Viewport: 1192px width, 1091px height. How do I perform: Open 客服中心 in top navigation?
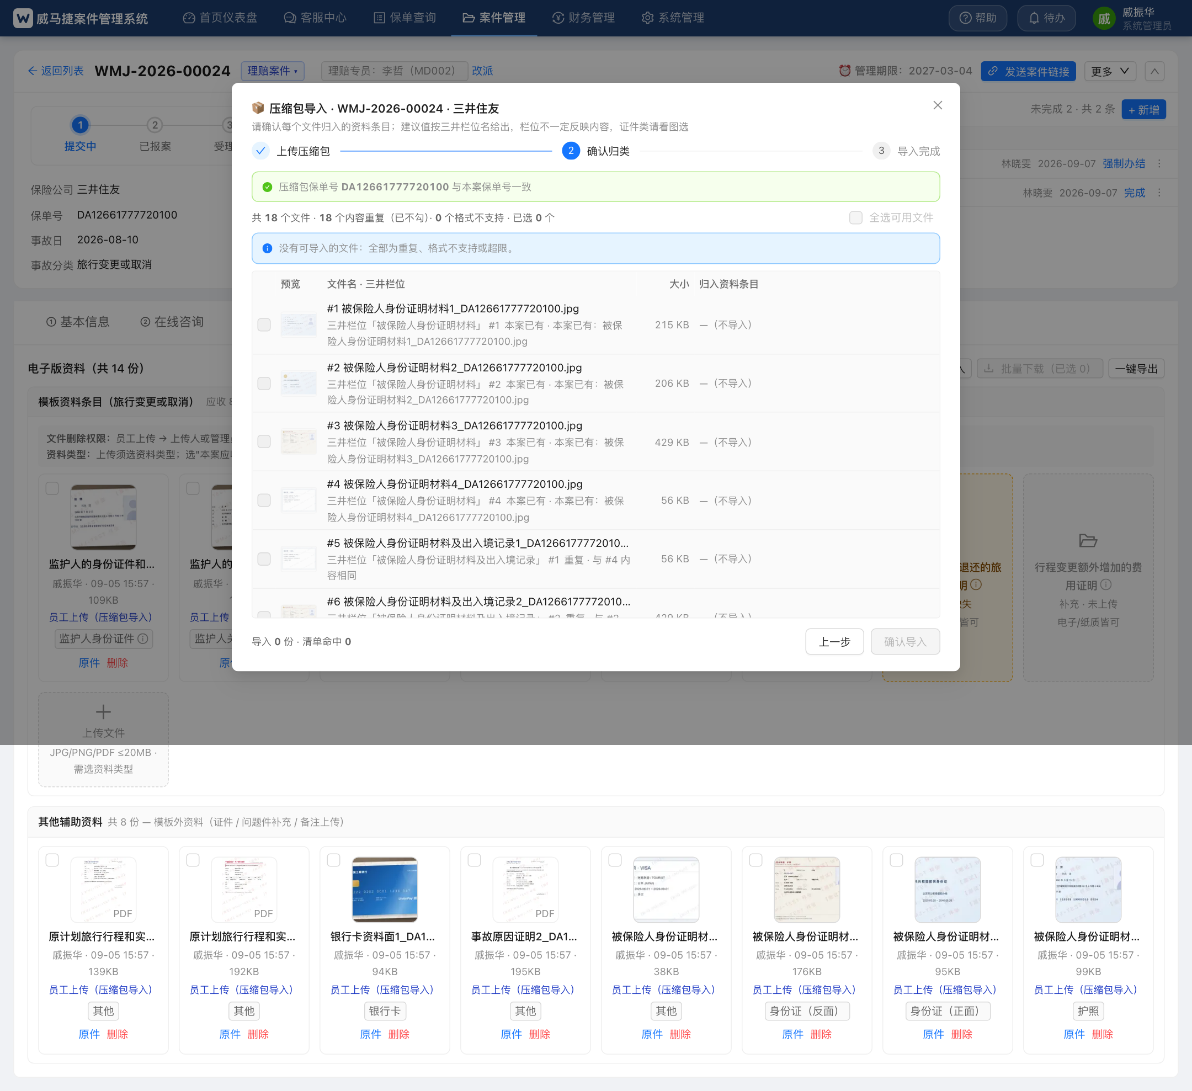[x=315, y=18]
